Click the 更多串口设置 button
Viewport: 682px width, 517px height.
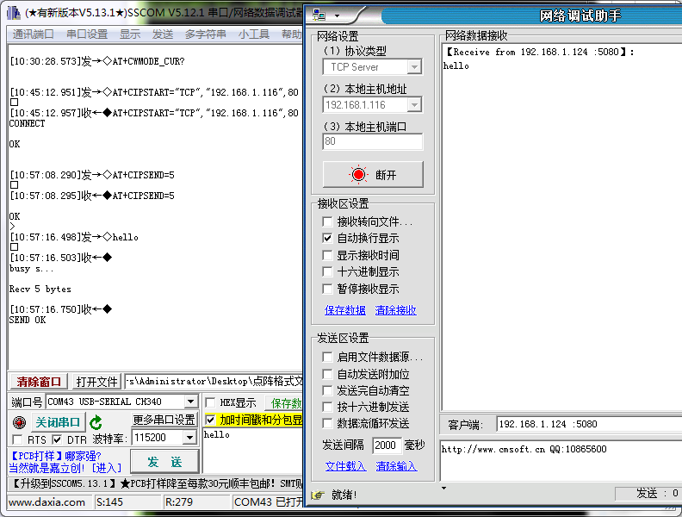tap(164, 420)
